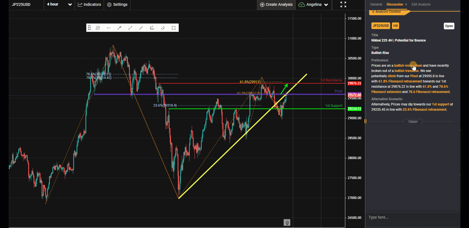Click the Pivot line label
Screen dimensions: 469x228
339,91
